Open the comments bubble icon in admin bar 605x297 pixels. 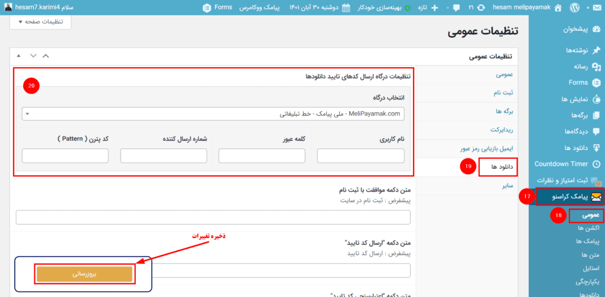coord(457,8)
